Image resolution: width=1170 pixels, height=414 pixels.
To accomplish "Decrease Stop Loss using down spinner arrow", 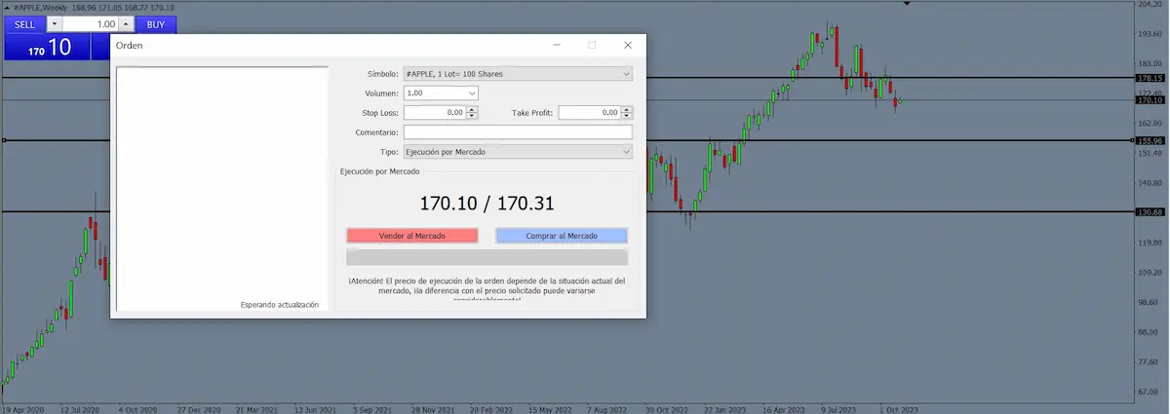I will 472,116.
